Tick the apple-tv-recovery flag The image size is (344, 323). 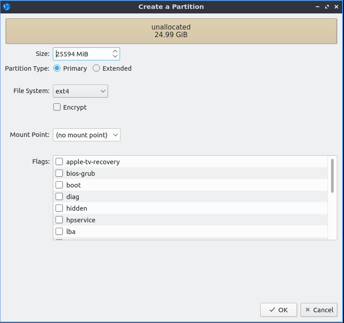tap(59, 162)
